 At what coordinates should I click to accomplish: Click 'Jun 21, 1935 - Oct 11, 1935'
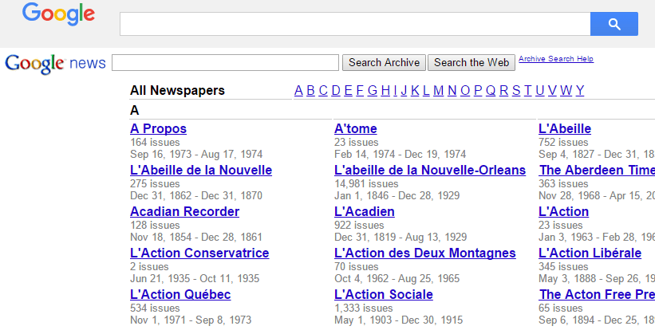tap(195, 278)
